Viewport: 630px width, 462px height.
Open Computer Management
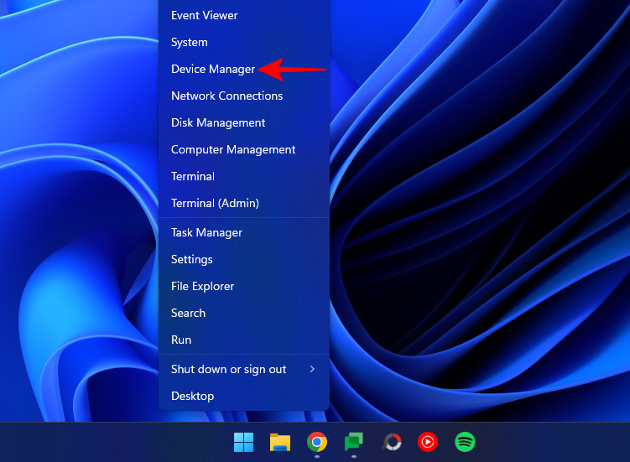(233, 149)
